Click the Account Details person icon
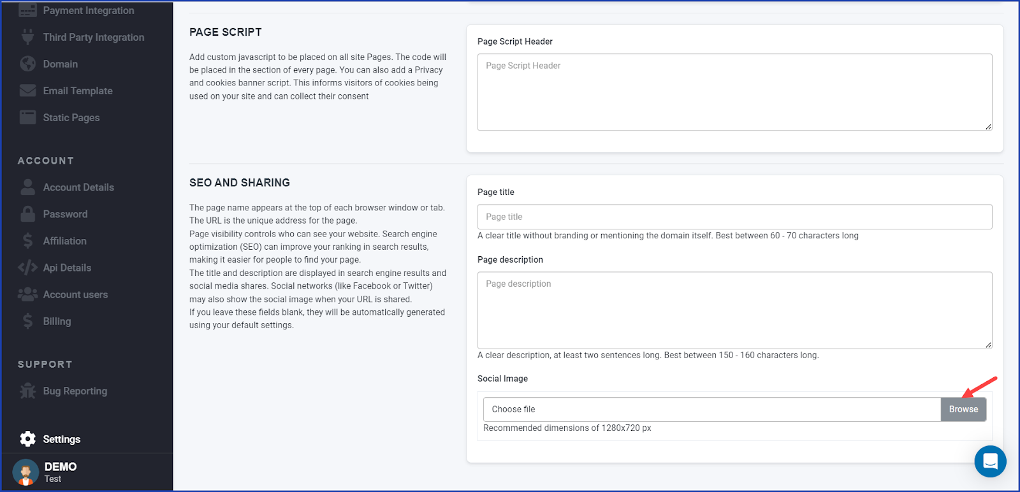This screenshot has width=1020, height=492. [27, 187]
